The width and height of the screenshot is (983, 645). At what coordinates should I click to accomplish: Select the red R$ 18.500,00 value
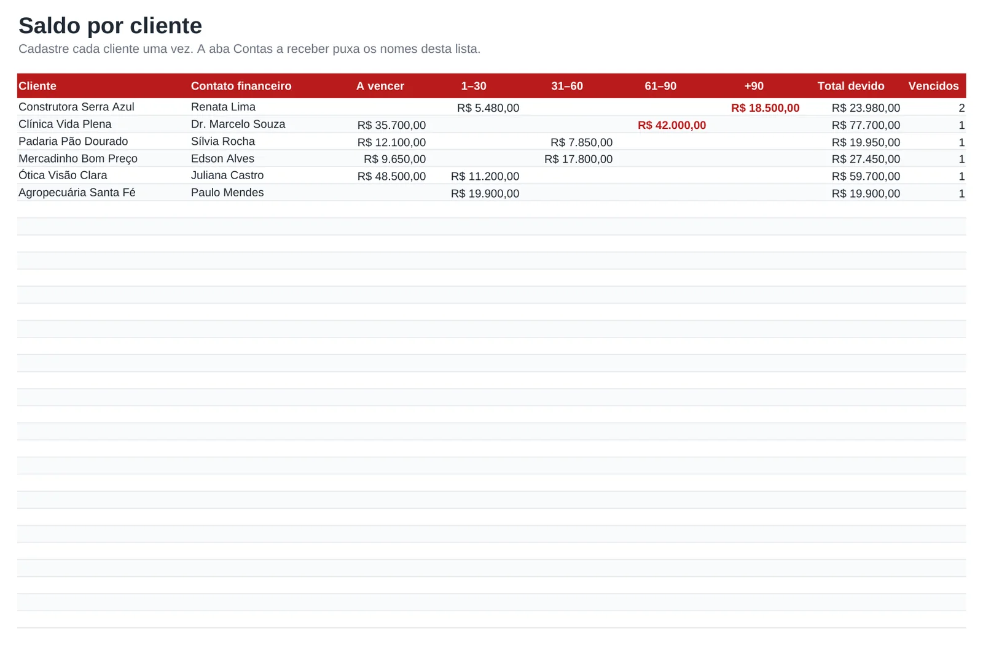765,108
